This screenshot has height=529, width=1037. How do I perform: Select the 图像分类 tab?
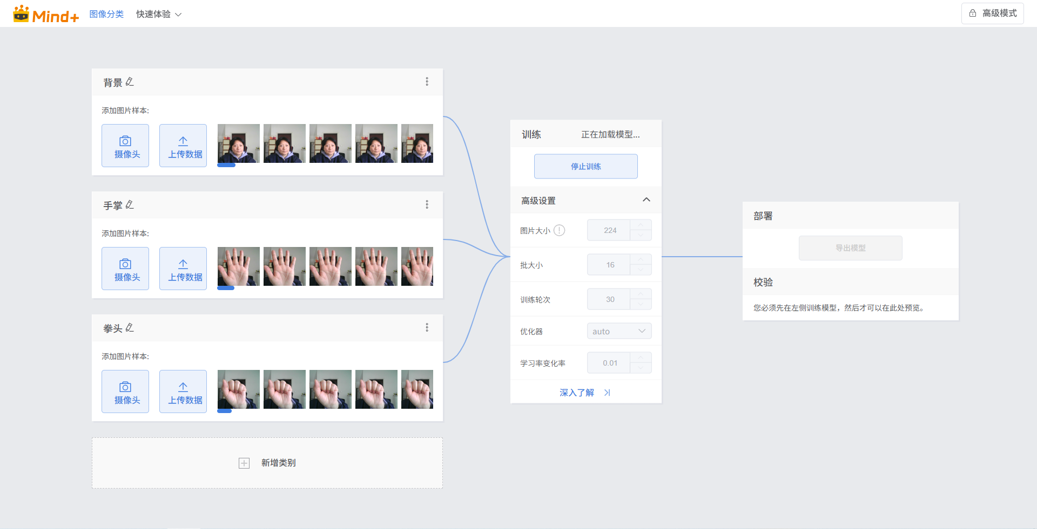[x=106, y=15]
